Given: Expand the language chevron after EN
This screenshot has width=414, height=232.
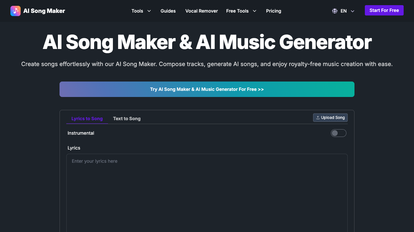Looking at the screenshot, I should [x=353, y=11].
